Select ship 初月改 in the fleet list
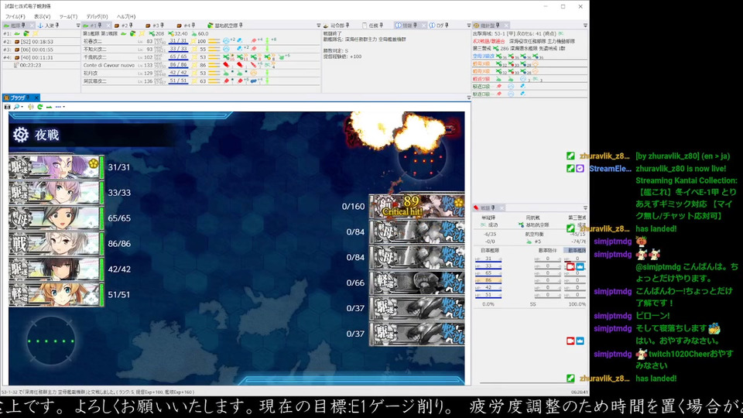 point(92,73)
